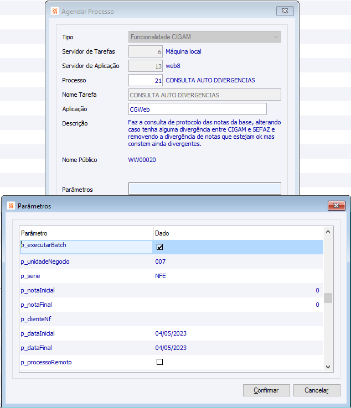Image resolution: width=351 pixels, height=408 pixels.
Task: Click the p_dataFinal parameter name
Action: (x=36, y=348)
